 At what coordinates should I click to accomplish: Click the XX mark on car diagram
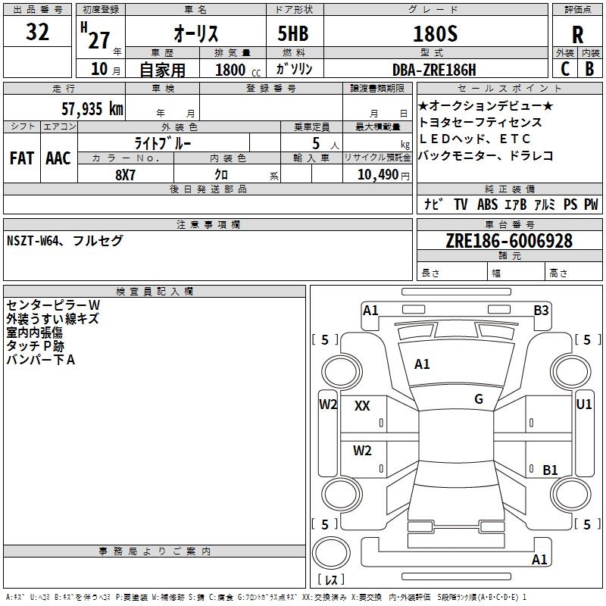point(362,406)
